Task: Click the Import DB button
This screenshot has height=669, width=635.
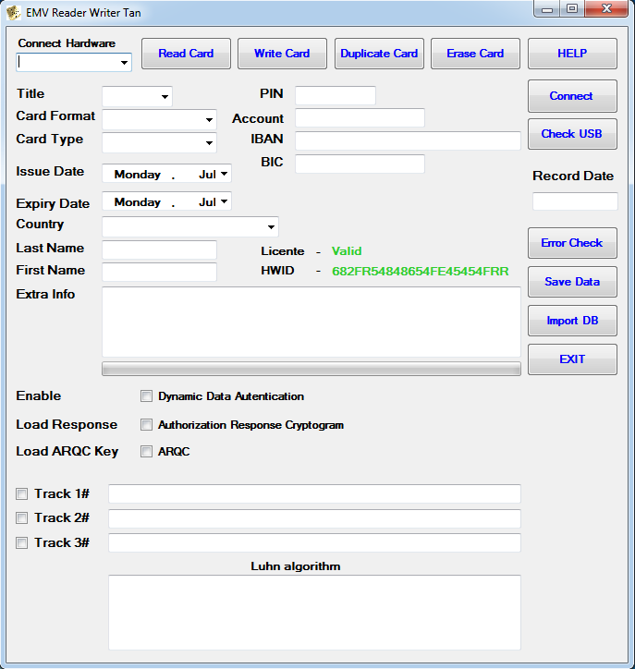Action: coord(572,321)
